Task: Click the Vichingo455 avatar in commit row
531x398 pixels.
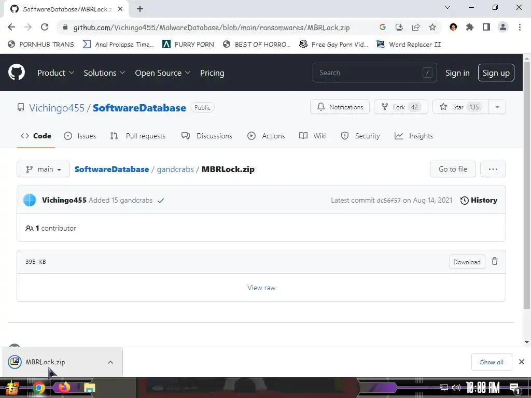Action: click(30, 200)
